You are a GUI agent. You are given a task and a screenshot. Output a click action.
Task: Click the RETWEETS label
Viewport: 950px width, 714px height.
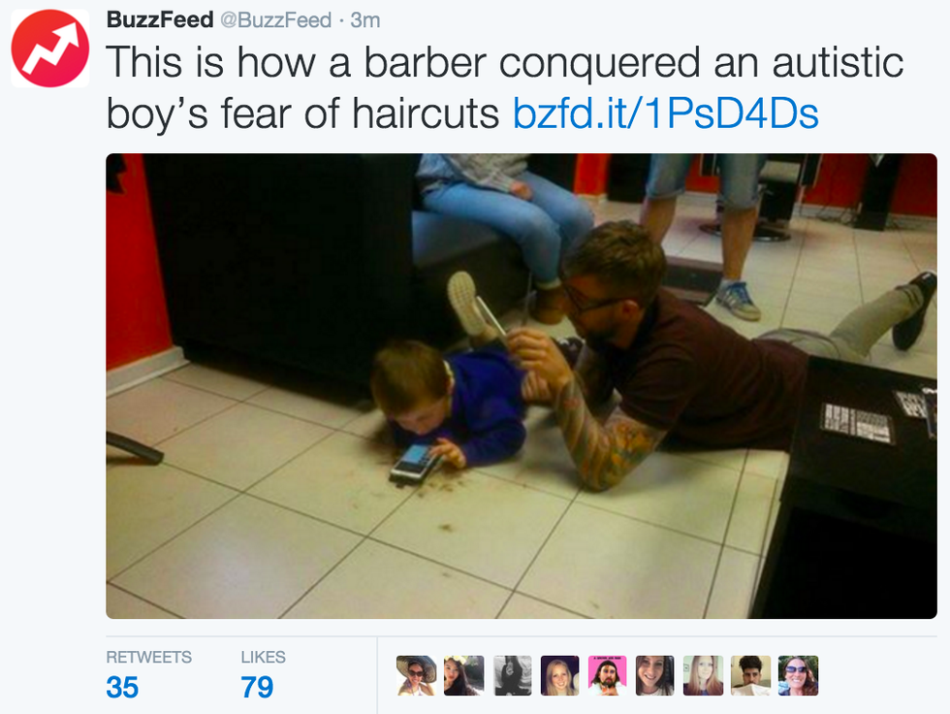coord(148,657)
